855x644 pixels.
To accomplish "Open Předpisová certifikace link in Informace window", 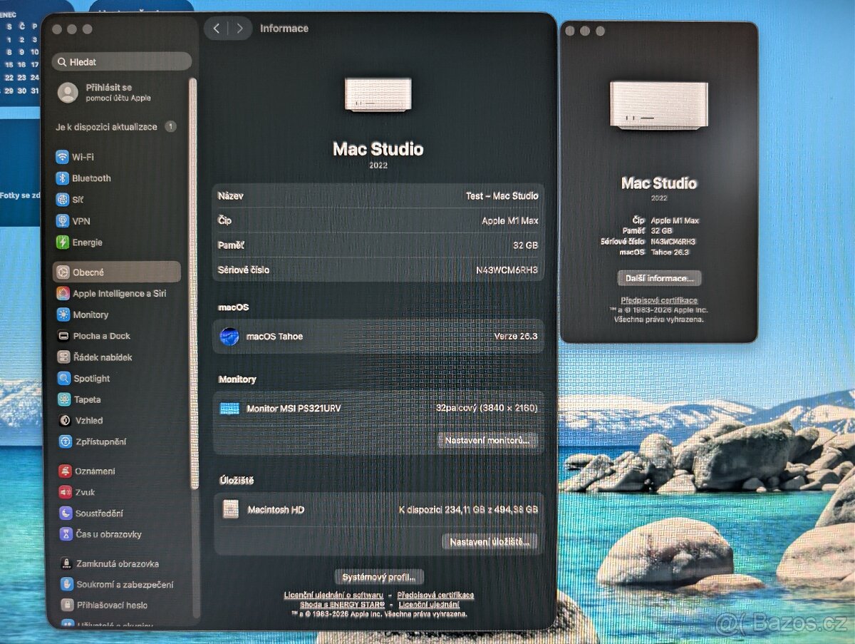I will 435,595.
